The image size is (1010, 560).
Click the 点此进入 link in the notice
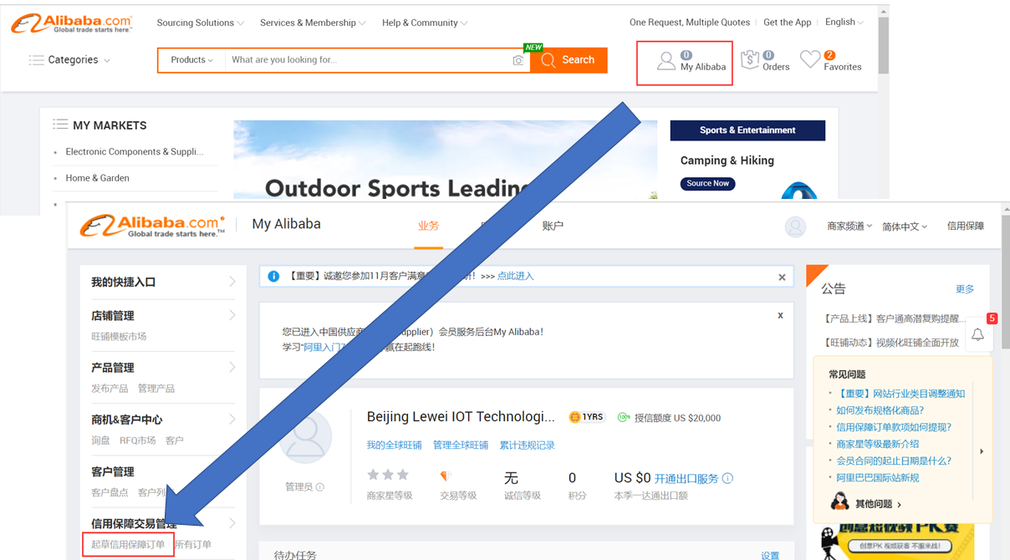pyautogui.click(x=515, y=276)
